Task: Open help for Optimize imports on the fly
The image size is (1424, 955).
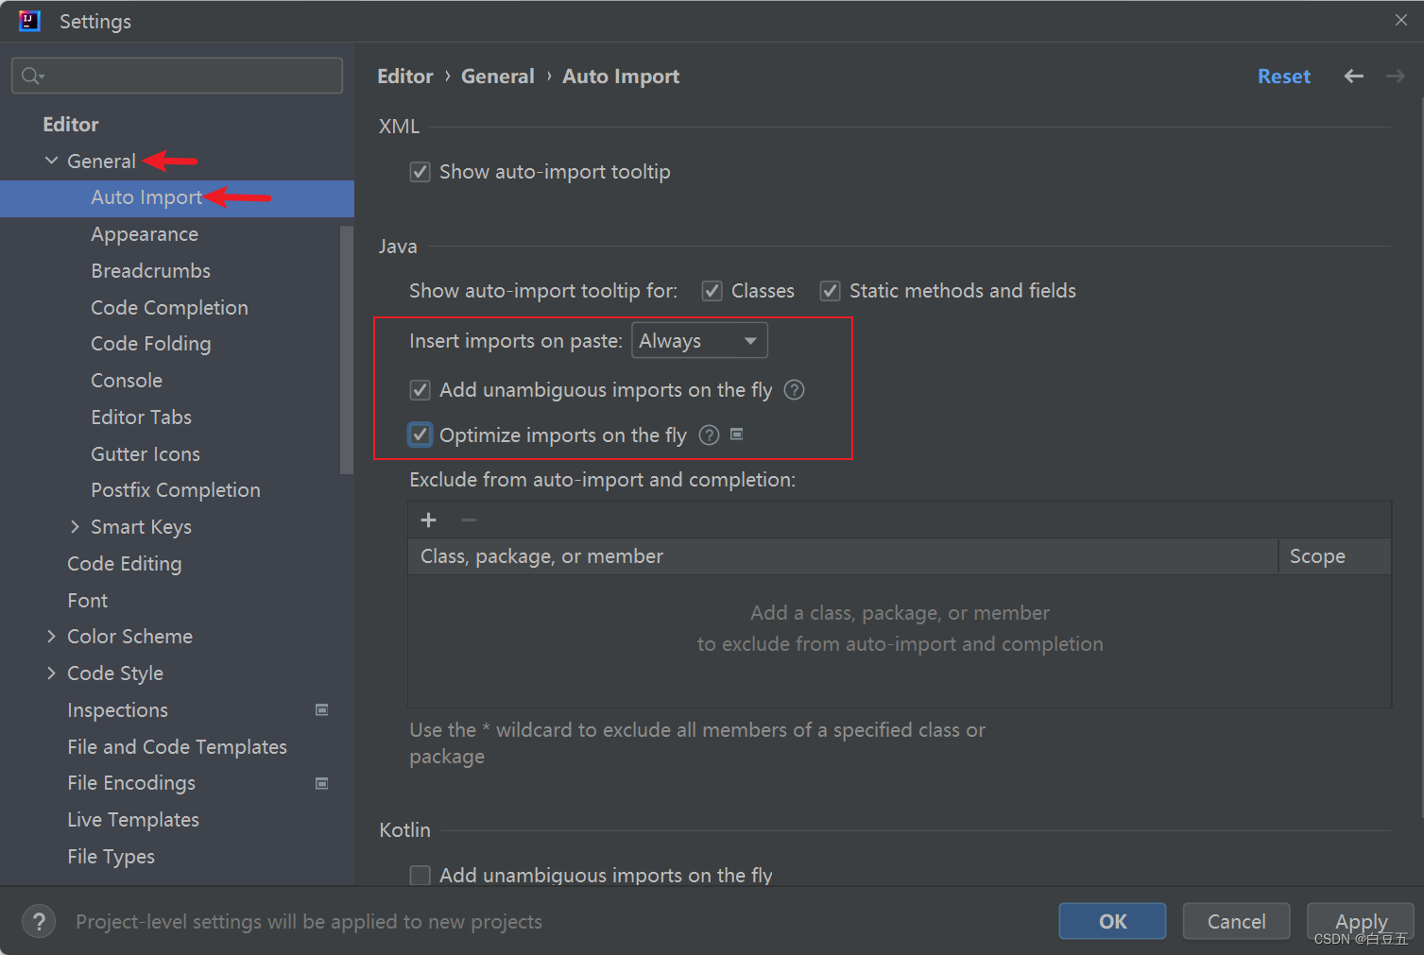Action: tap(709, 435)
